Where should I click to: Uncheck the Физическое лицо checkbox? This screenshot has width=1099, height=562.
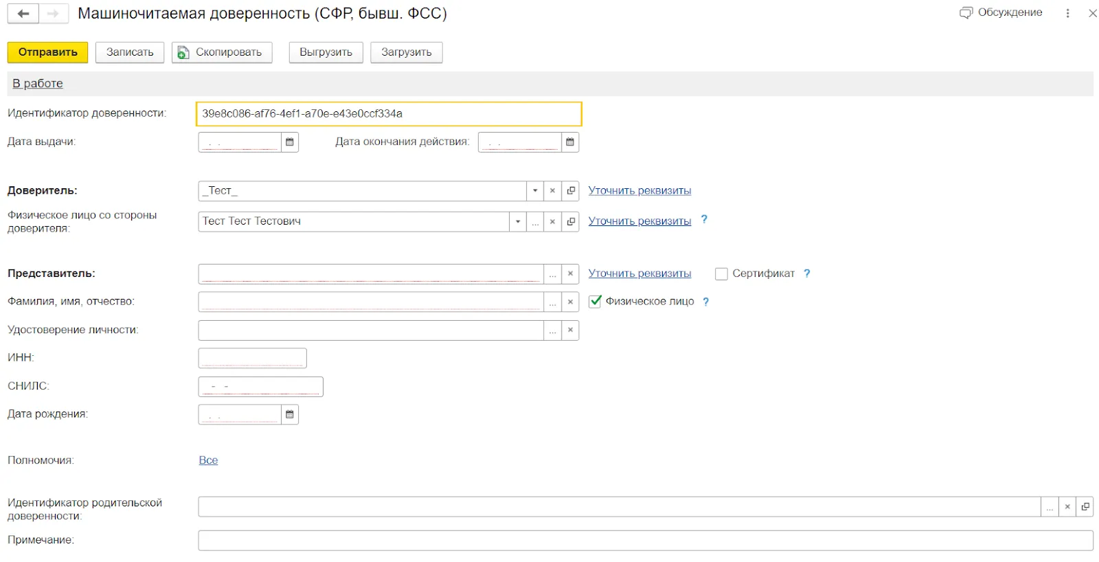point(596,302)
